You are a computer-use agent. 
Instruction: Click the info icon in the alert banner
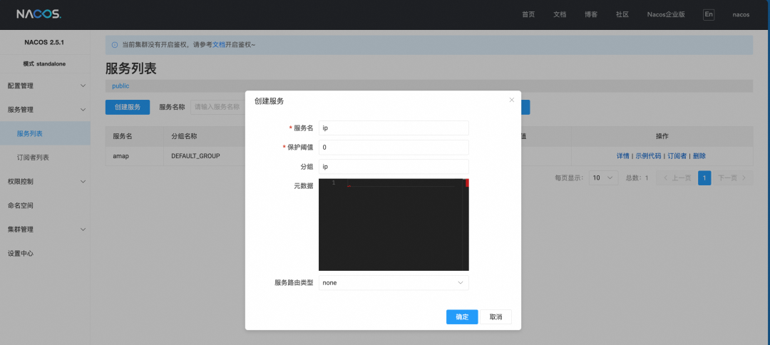pos(114,45)
